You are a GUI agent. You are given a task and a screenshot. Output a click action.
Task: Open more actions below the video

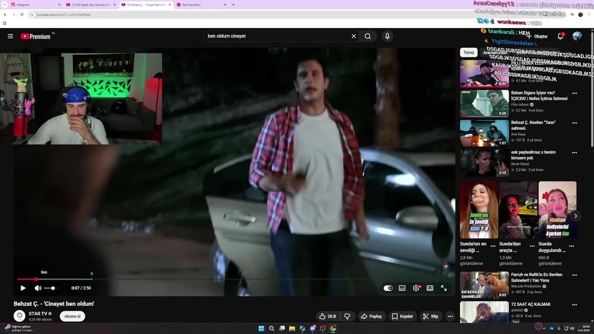(450, 316)
